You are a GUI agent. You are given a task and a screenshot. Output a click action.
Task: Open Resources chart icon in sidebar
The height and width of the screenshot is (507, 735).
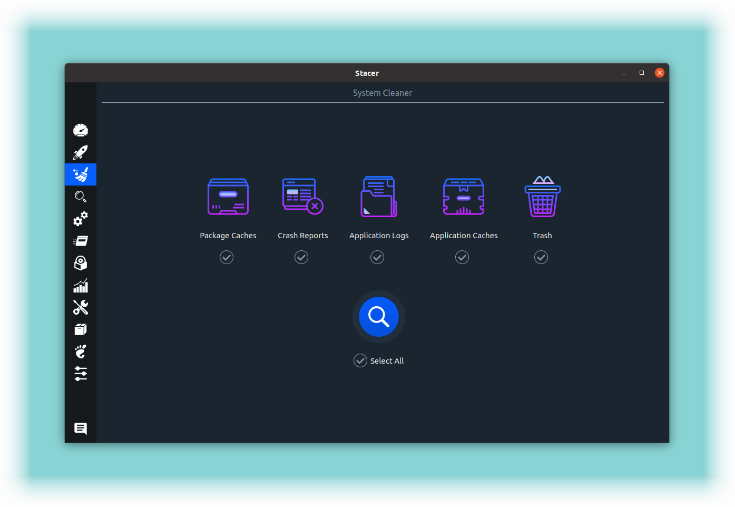81,286
